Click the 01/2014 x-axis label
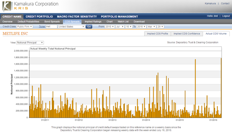Screen dimensions: 232x133 pos(146,120)
